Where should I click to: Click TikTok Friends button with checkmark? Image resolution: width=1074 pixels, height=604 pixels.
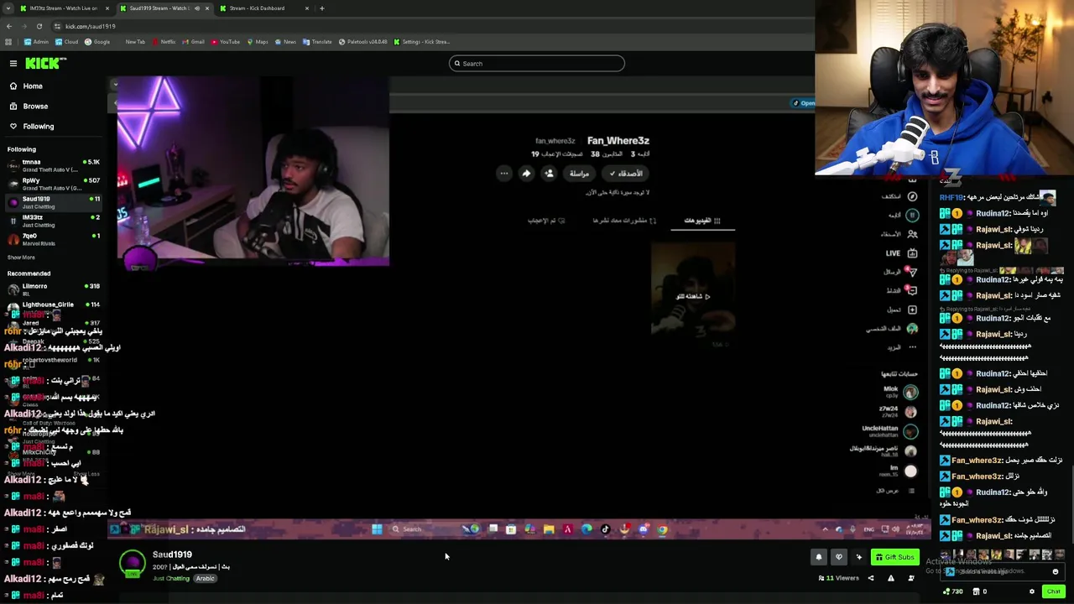point(627,174)
